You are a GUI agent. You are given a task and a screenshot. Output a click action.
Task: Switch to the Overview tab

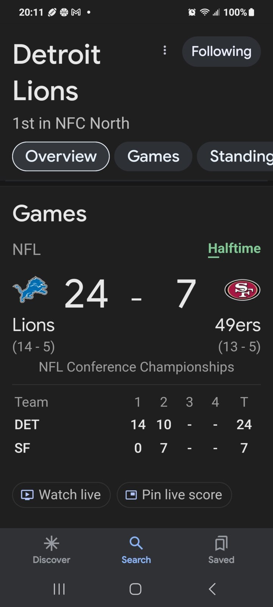[x=61, y=156]
